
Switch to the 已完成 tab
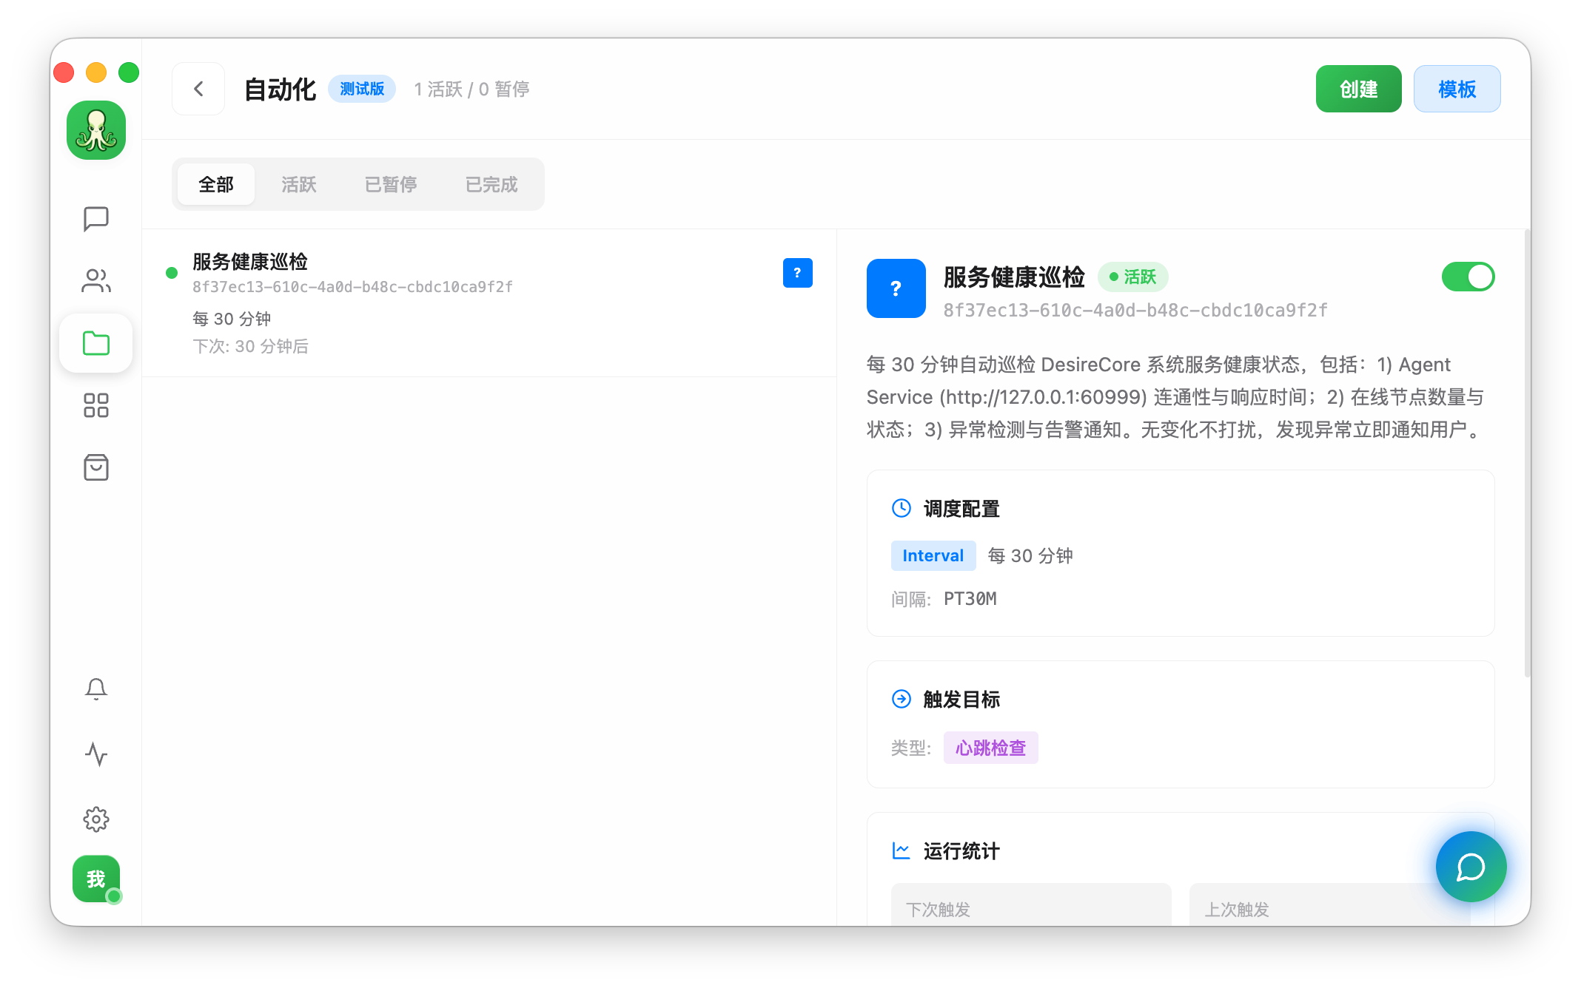(491, 184)
